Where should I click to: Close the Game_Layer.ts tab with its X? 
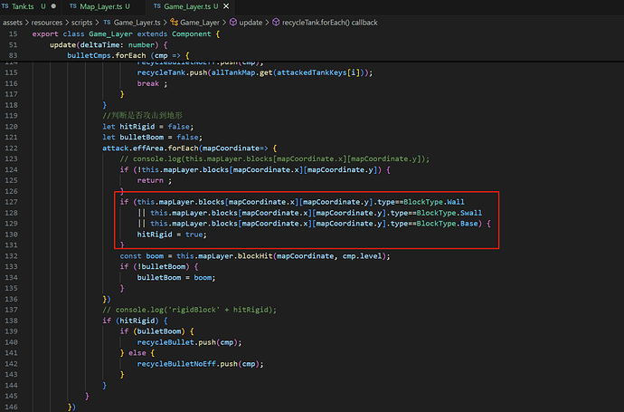pos(226,6)
